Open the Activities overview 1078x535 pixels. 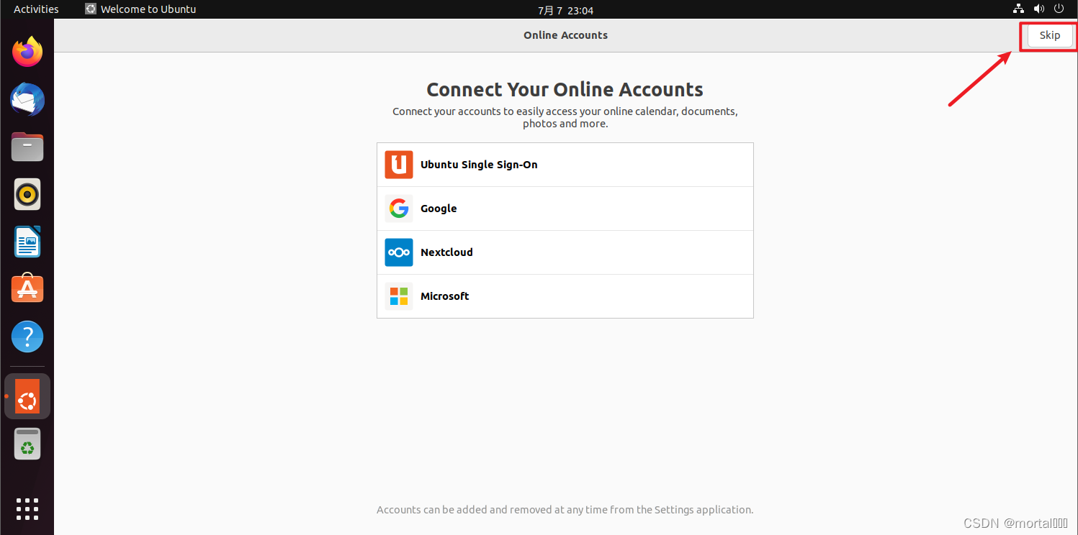(x=36, y=9)
